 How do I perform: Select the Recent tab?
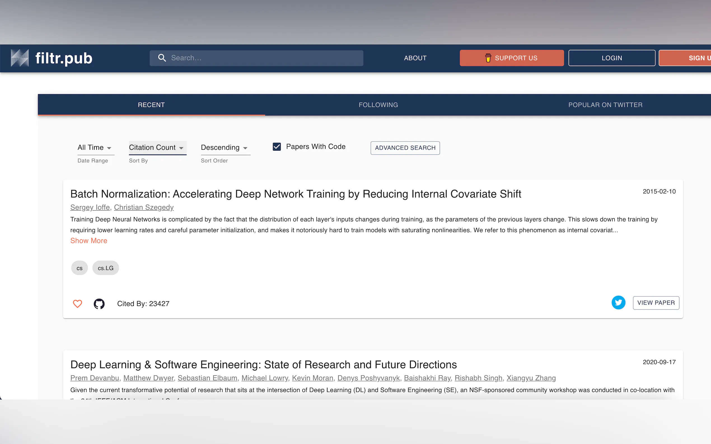151,105
